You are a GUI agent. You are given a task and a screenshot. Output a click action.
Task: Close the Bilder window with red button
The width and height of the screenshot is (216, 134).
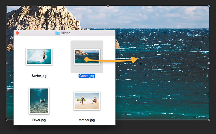point(17,33)
